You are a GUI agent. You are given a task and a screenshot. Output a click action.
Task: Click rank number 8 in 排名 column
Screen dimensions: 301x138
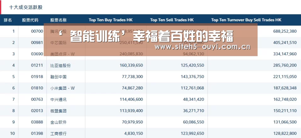click(14, 111)
